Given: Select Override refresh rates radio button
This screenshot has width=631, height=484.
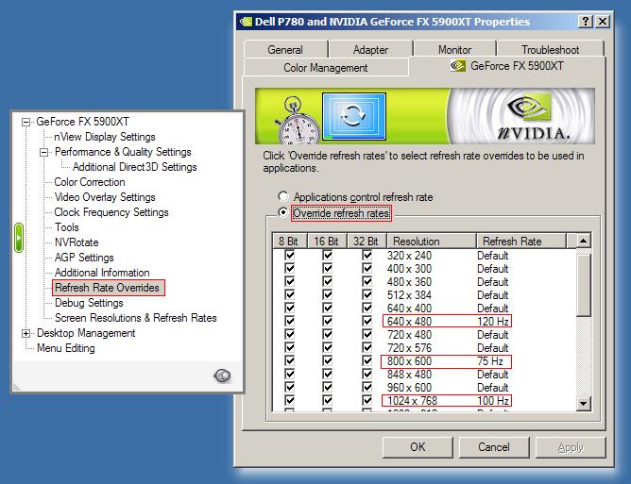Looking at the screenshot, I should tap(282, 212).
